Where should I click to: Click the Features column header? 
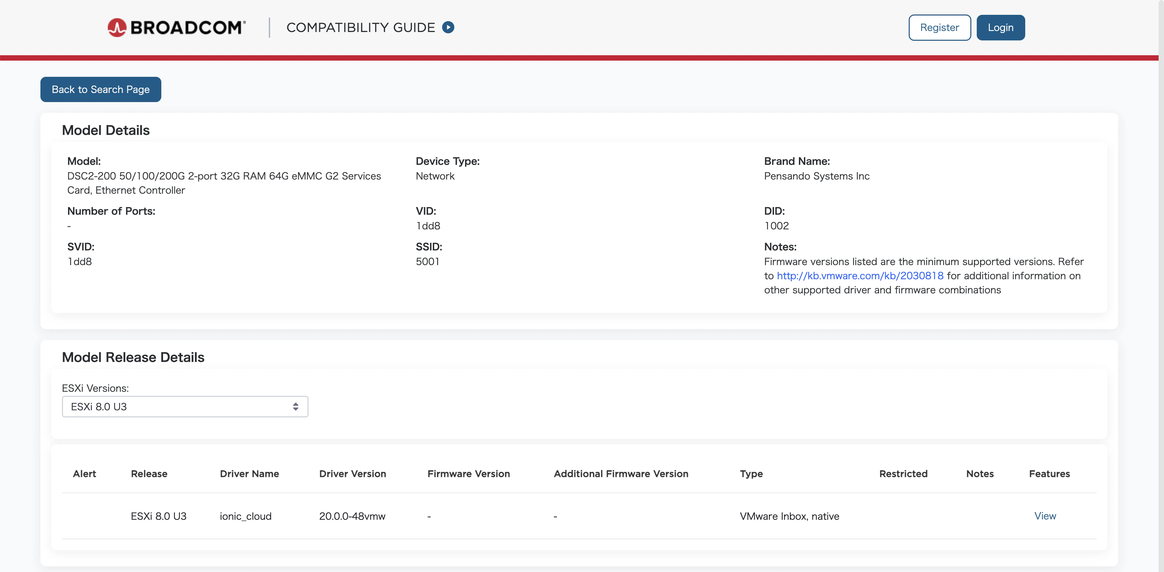(1049, 474)
